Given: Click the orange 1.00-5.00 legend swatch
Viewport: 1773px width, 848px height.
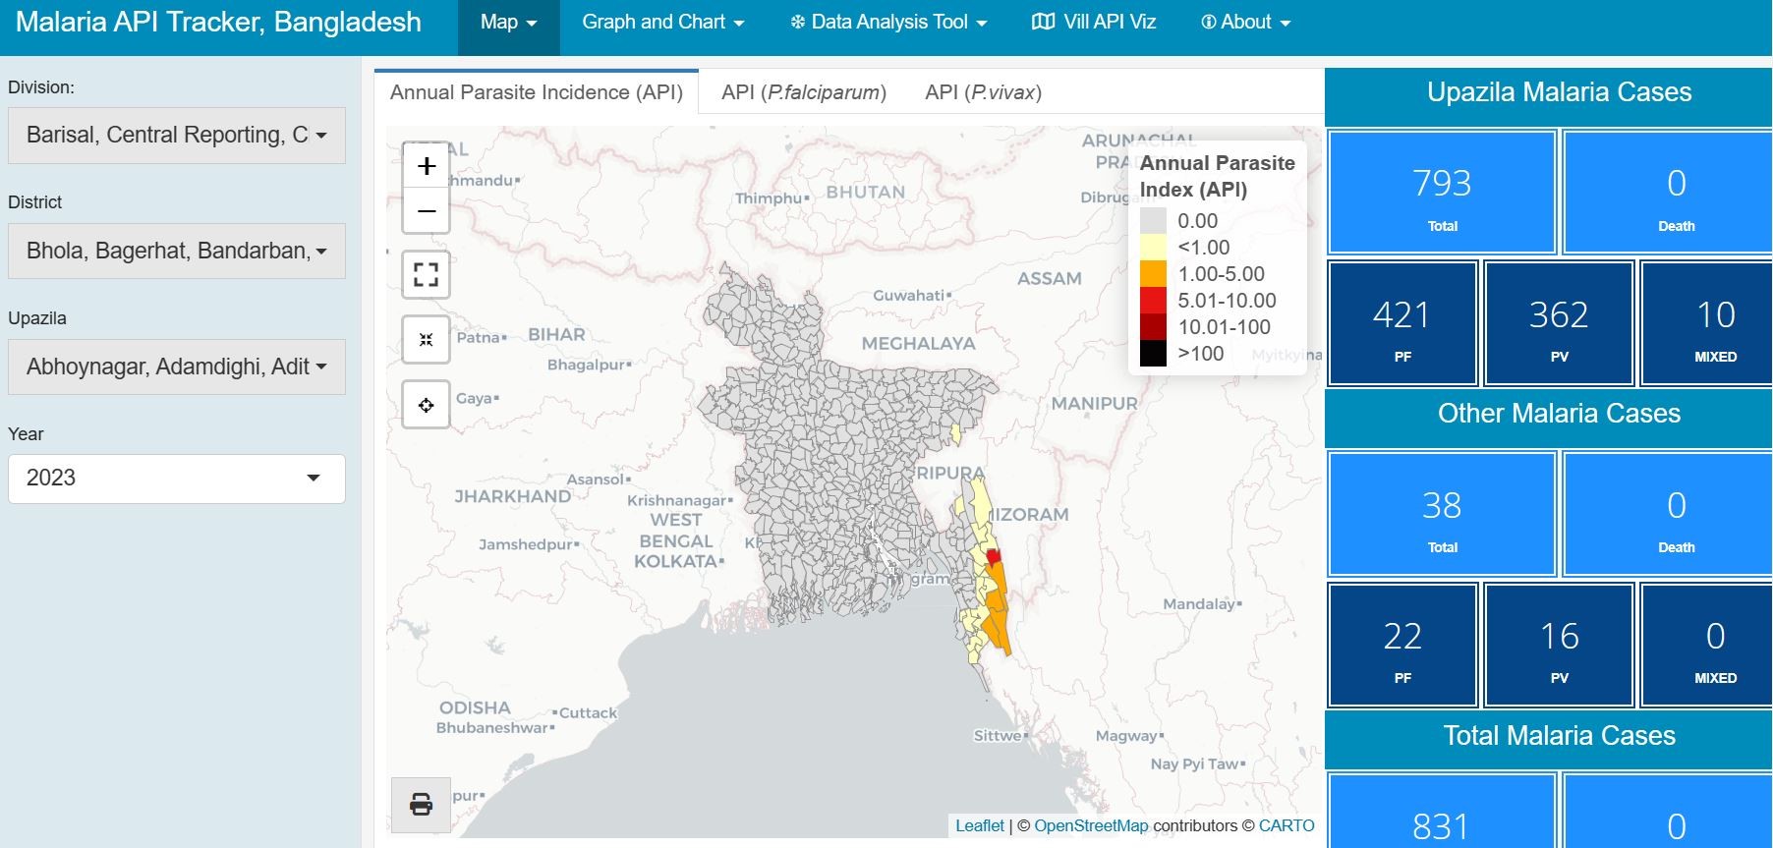Looking at the screenshot, I should coord(1153,274).
